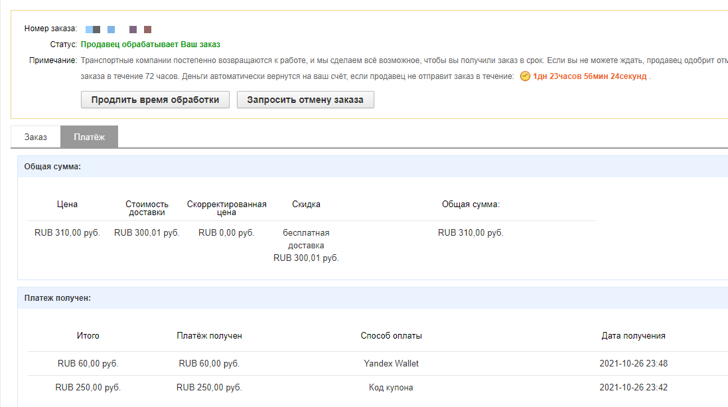Click the Номер заказа label

[x=50, y=29]
